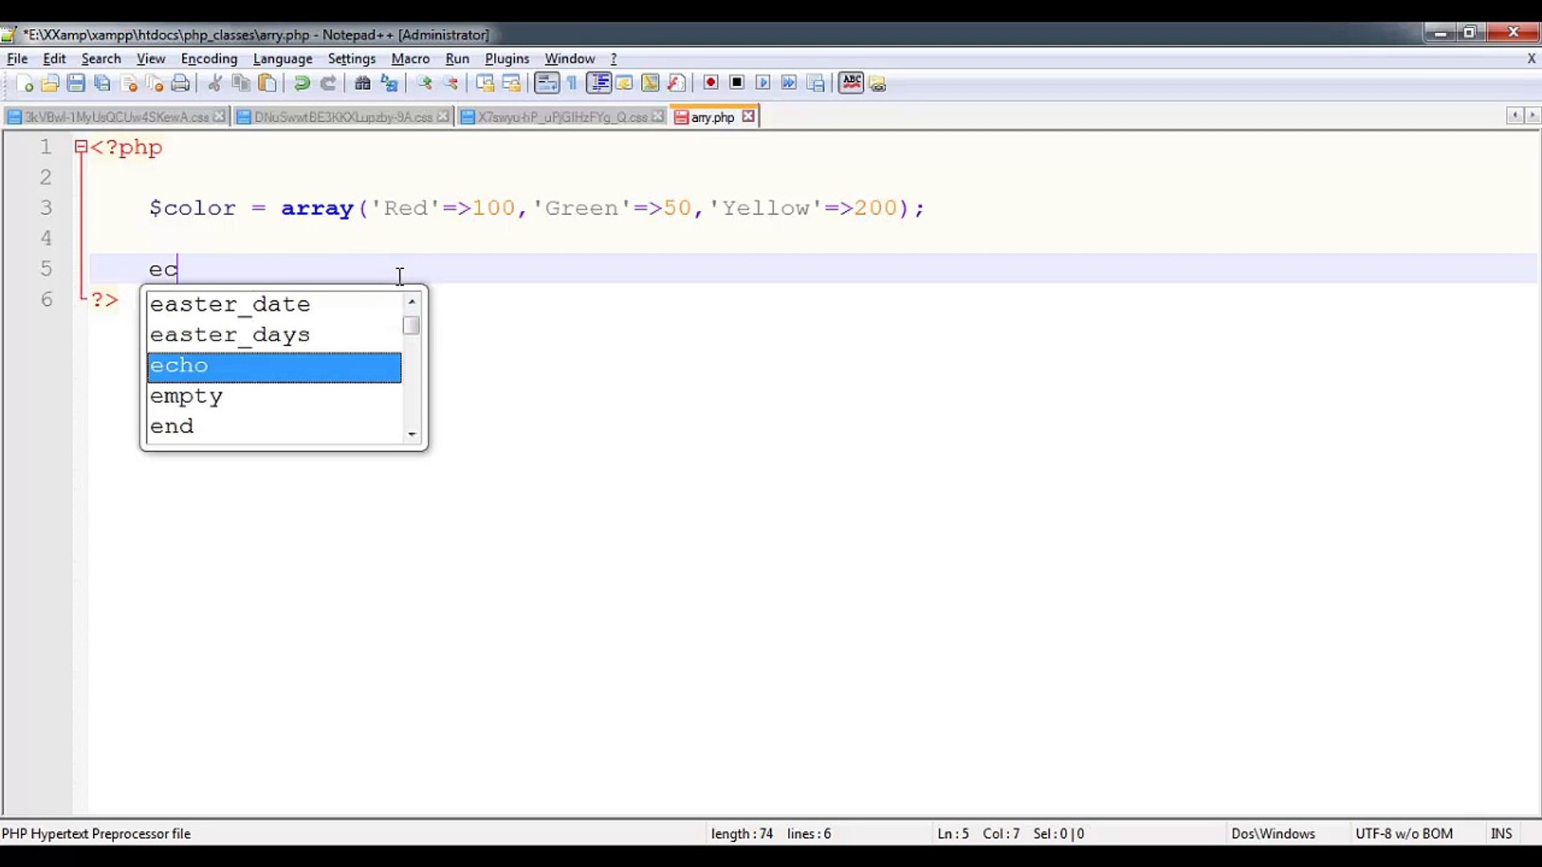Click the Paste clipboard icon
This screenshot has height=867, width=1542.
[267, 83]
